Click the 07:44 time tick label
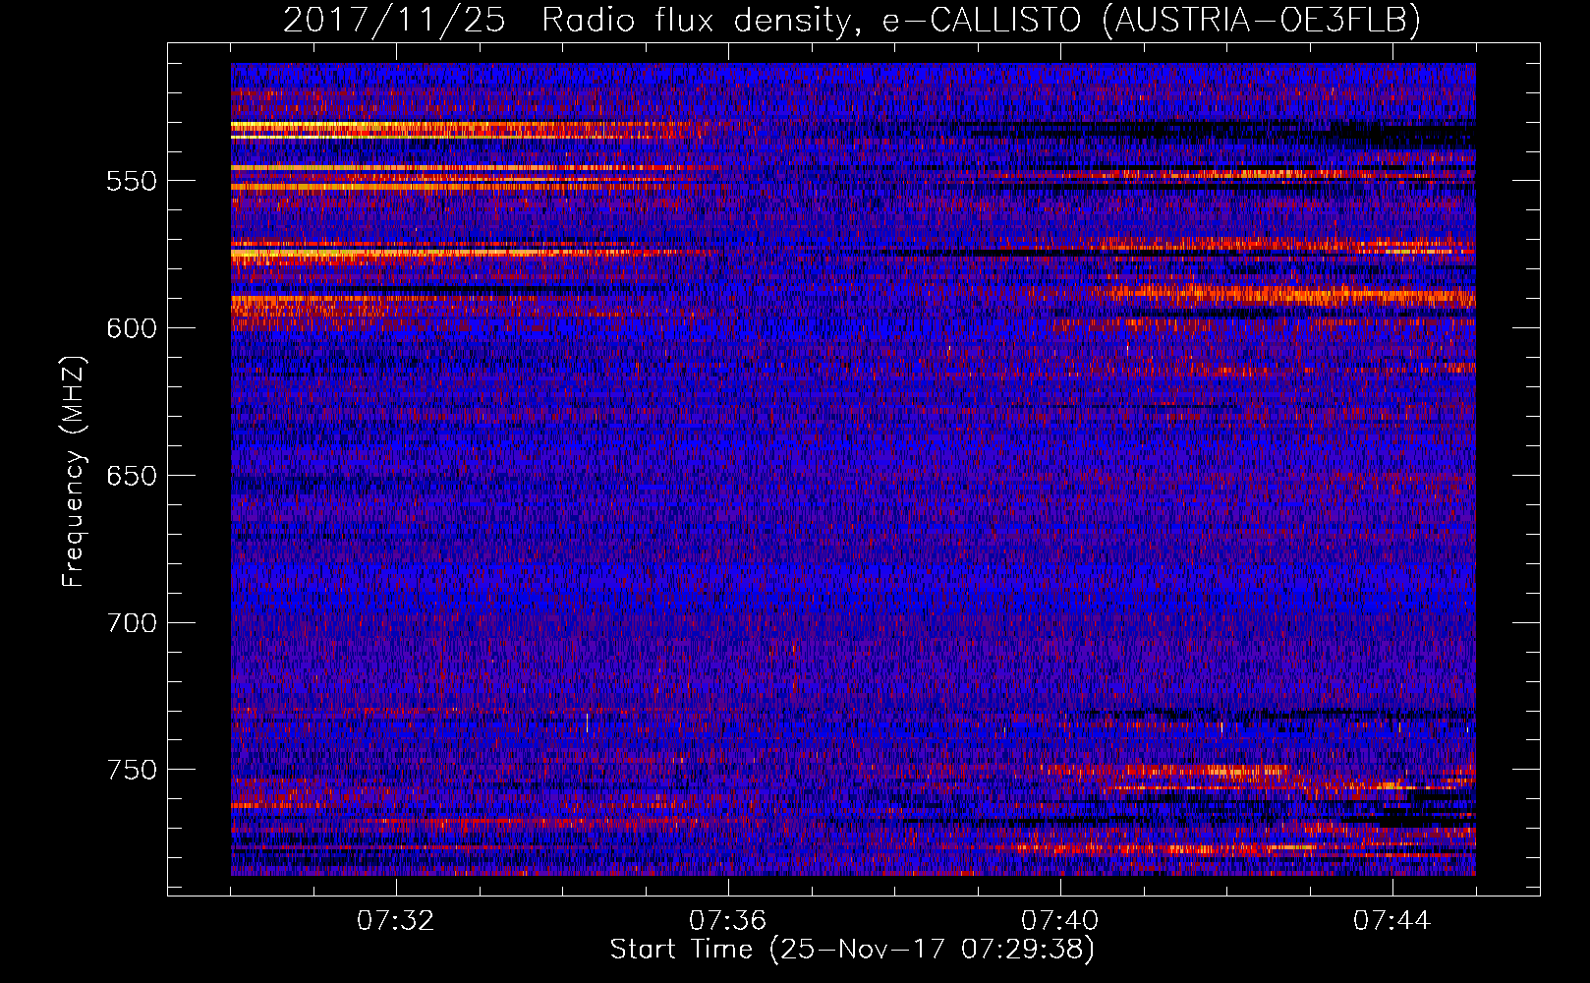 [1391, 921]
